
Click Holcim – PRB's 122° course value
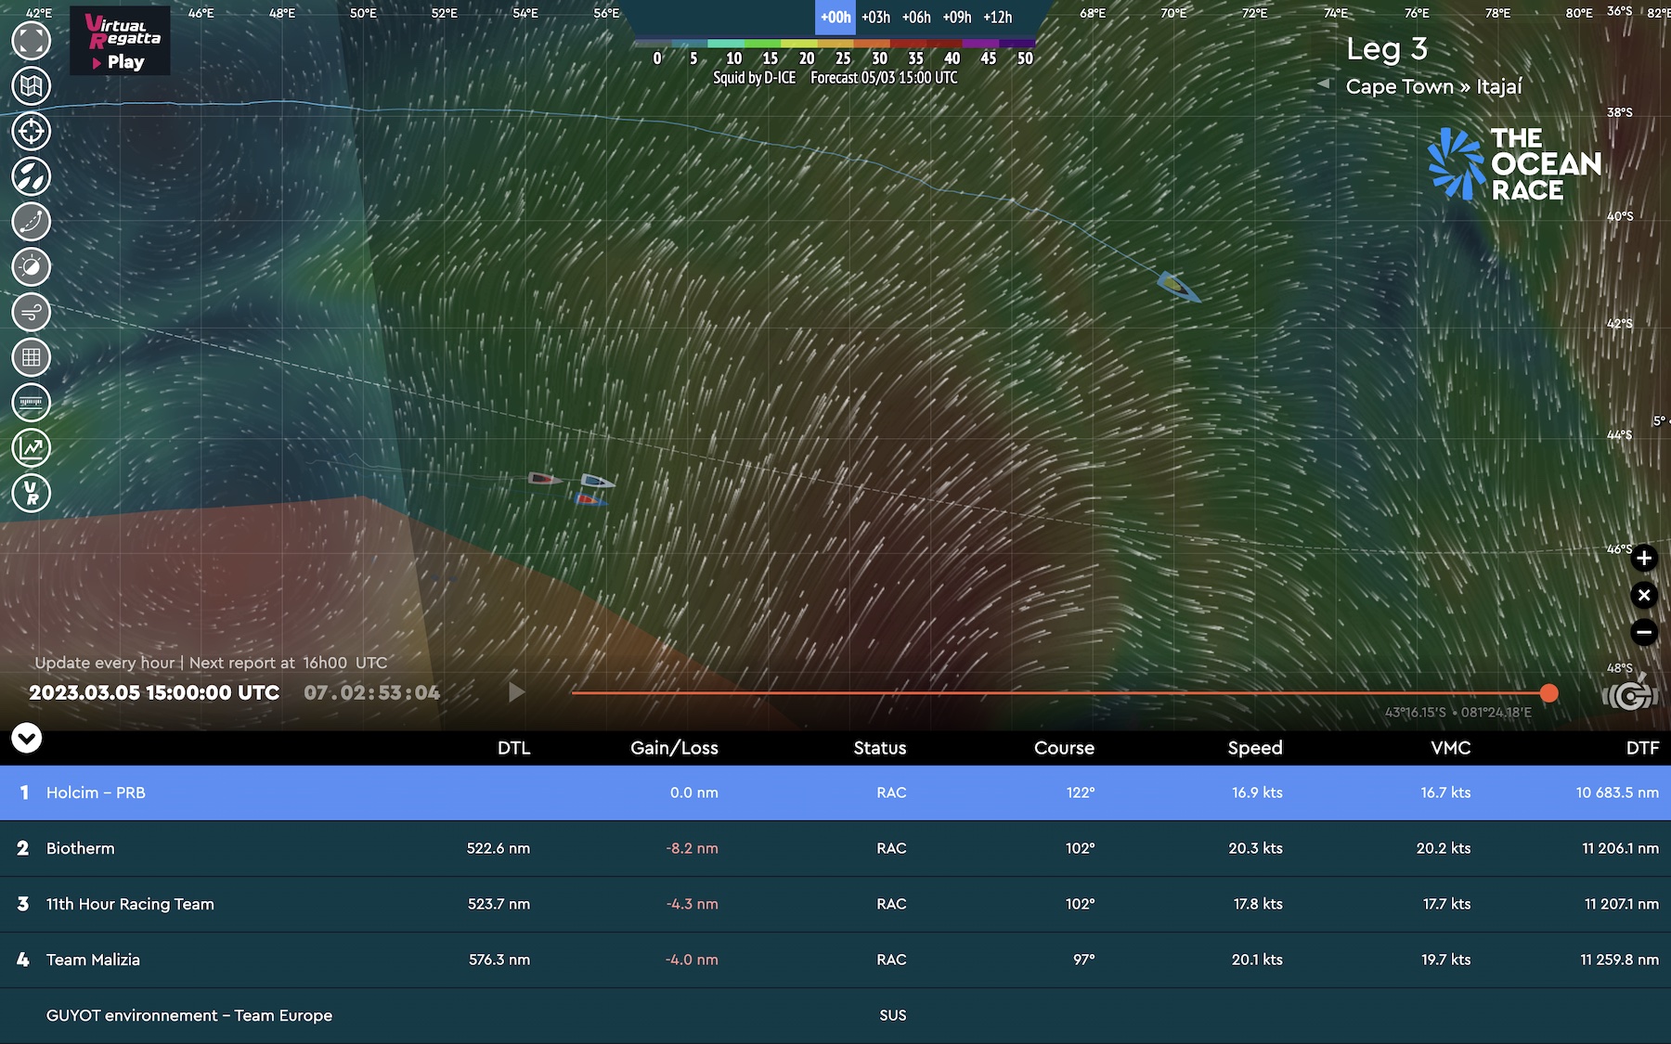tap(1081, 793)
